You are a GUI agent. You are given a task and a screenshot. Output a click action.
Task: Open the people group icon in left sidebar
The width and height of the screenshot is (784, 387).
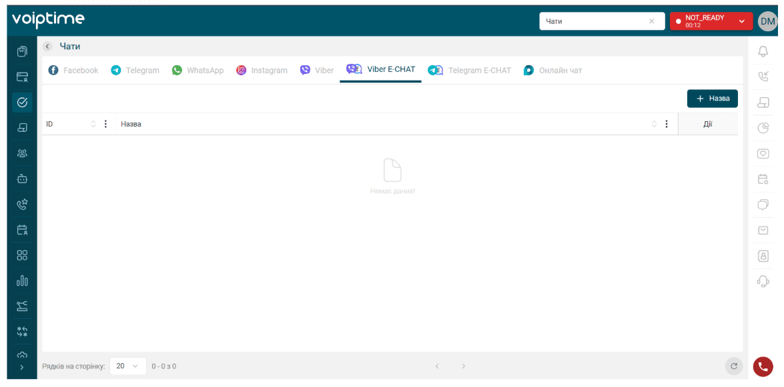(22, 153)
